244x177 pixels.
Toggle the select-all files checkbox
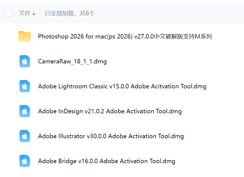click(x=9, y=13)
